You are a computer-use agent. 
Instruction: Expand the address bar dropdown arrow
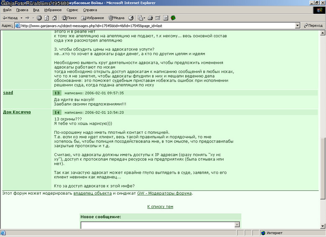pyautogui.click(x=298, y=26)
